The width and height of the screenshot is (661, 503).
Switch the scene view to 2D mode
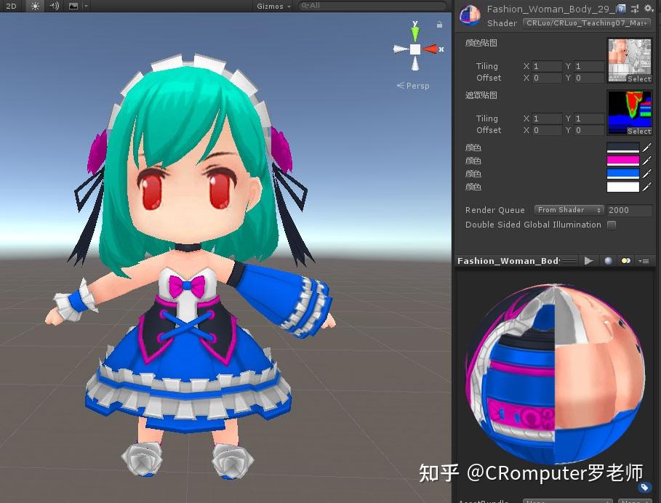pyautogui.click(x=10, y=7)
